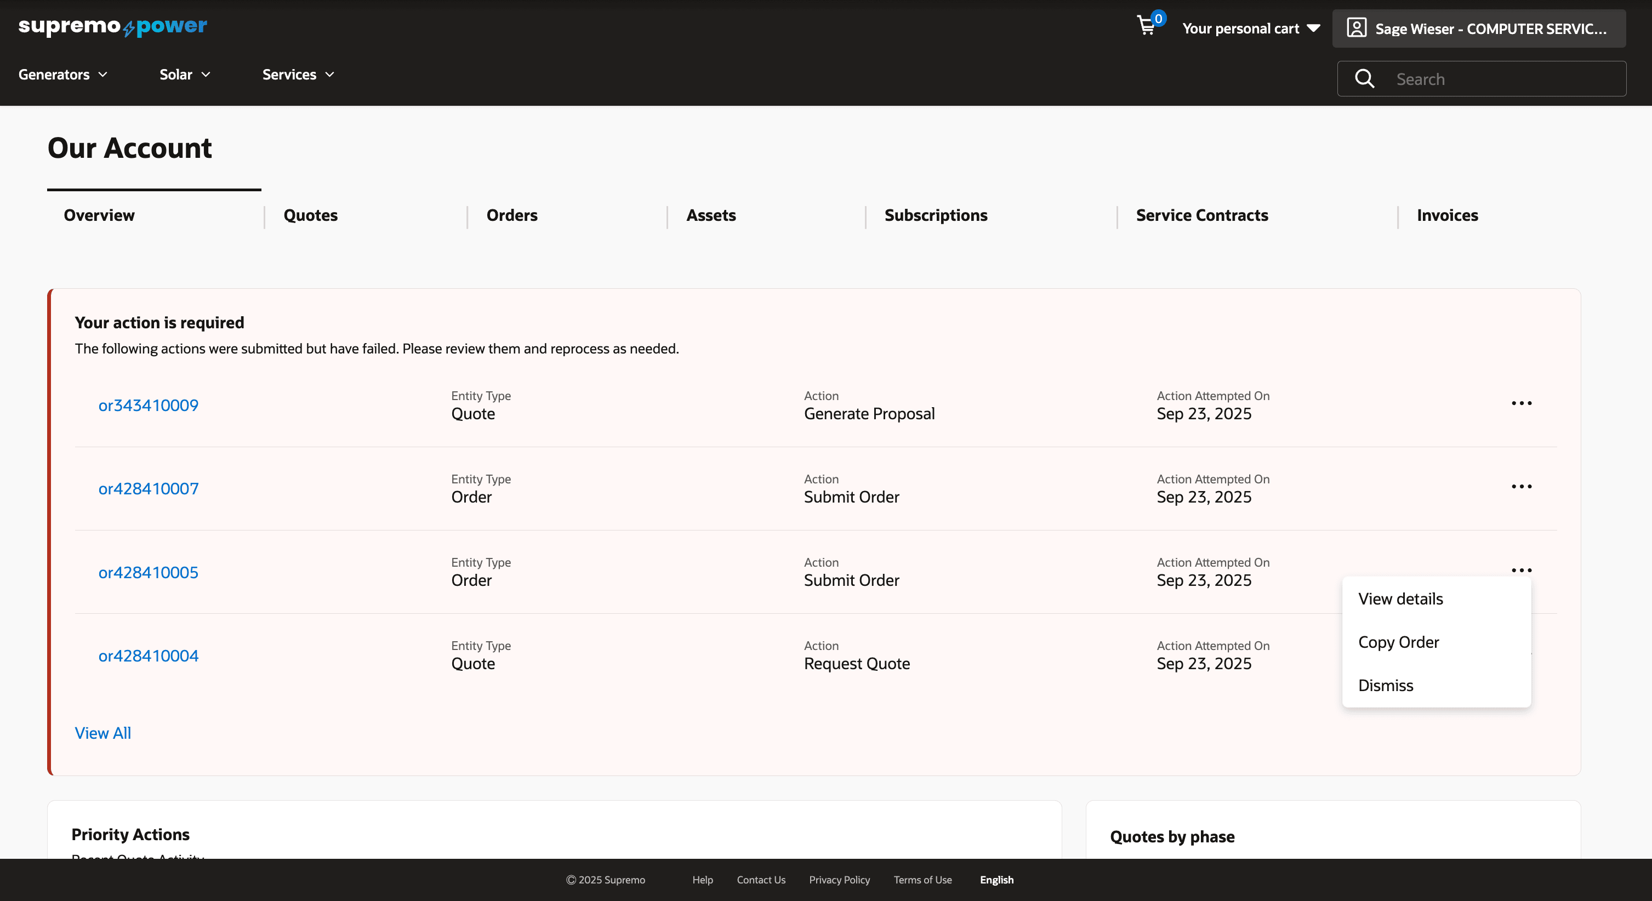Open three-dot menu for or428410007
The image size is (1652, 901).
pos(1521,487)
